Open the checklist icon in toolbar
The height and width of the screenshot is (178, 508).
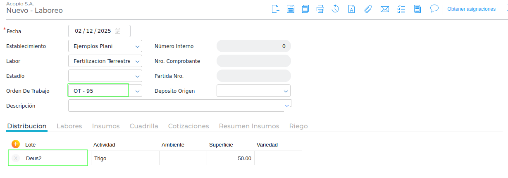(401, 9)
